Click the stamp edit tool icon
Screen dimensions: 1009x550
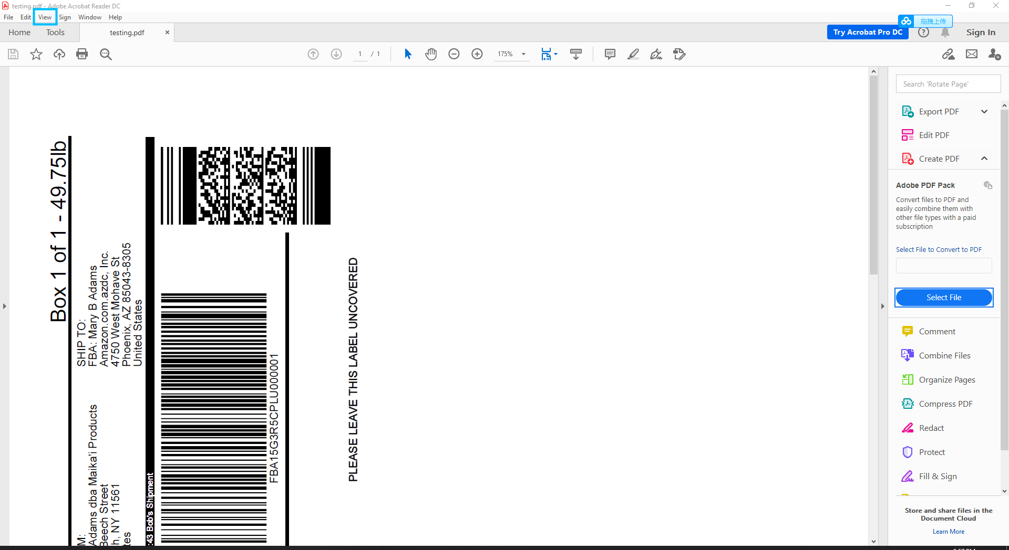tap(679, 54)
